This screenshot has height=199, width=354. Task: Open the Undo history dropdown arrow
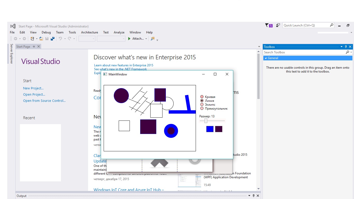coord(65,39)
